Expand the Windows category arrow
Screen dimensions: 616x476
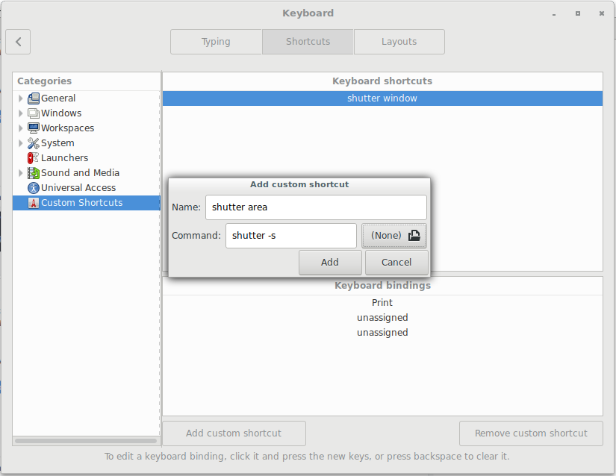[21, 113]
